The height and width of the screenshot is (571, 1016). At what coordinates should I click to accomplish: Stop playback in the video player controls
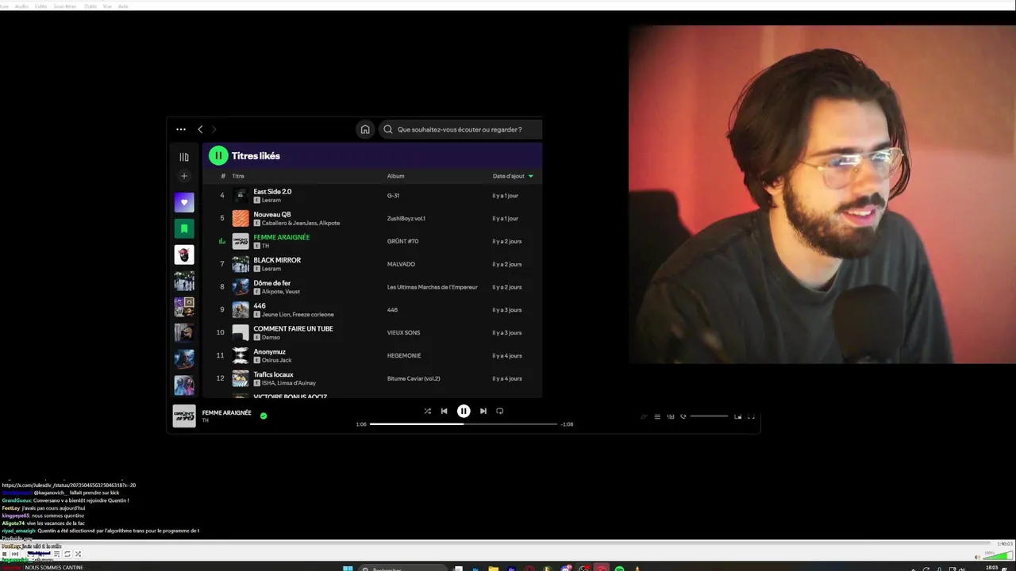[x=5, y=554]
